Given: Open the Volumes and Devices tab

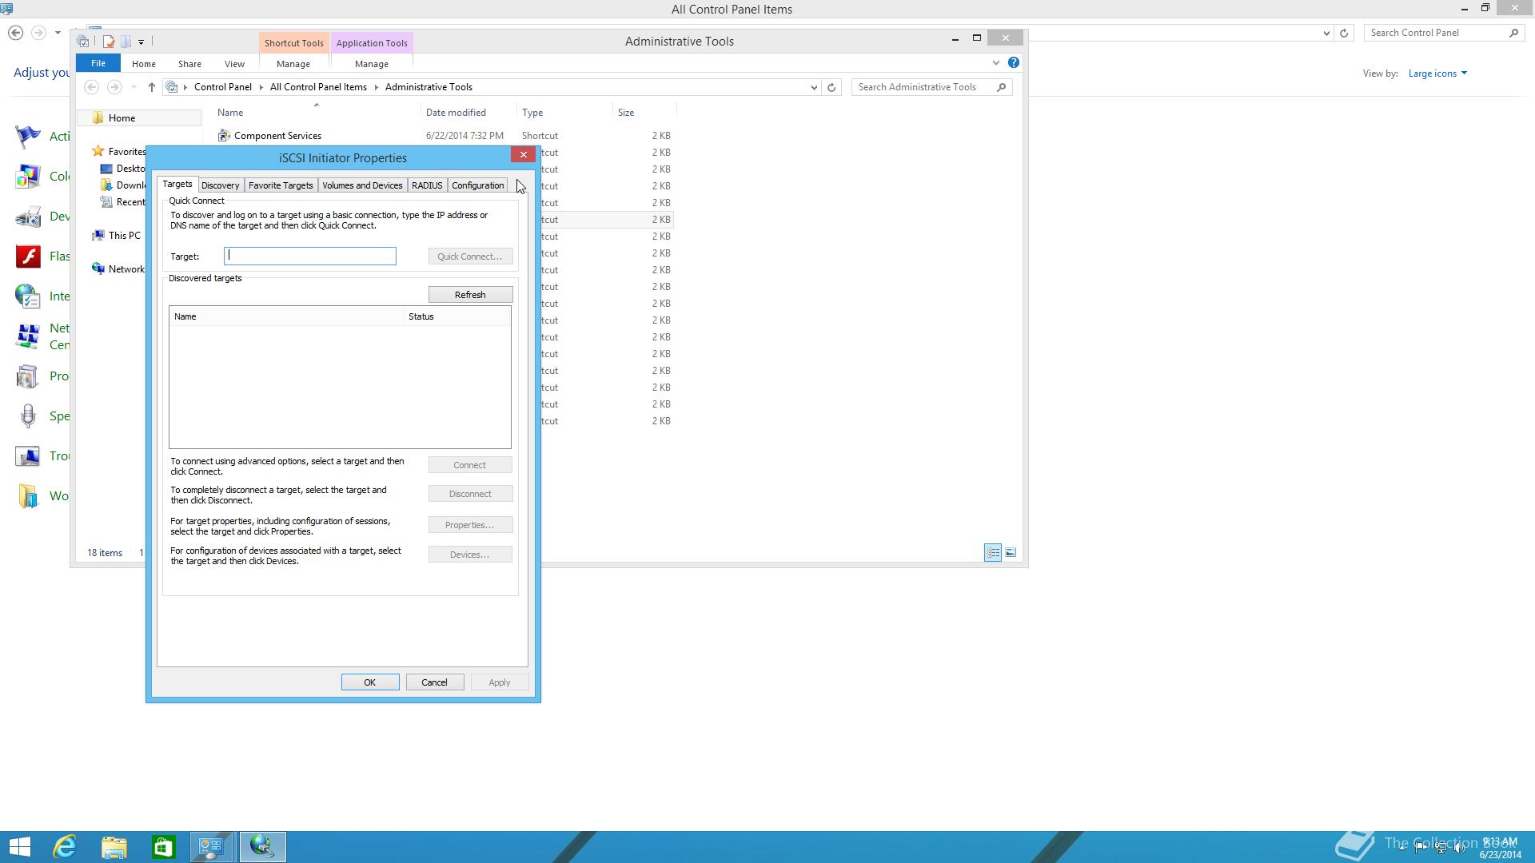Looking at the screenshot, I should pyautogui.click(x=362, y=185).
